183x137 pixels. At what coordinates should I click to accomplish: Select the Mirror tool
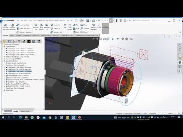coord(84,32)
